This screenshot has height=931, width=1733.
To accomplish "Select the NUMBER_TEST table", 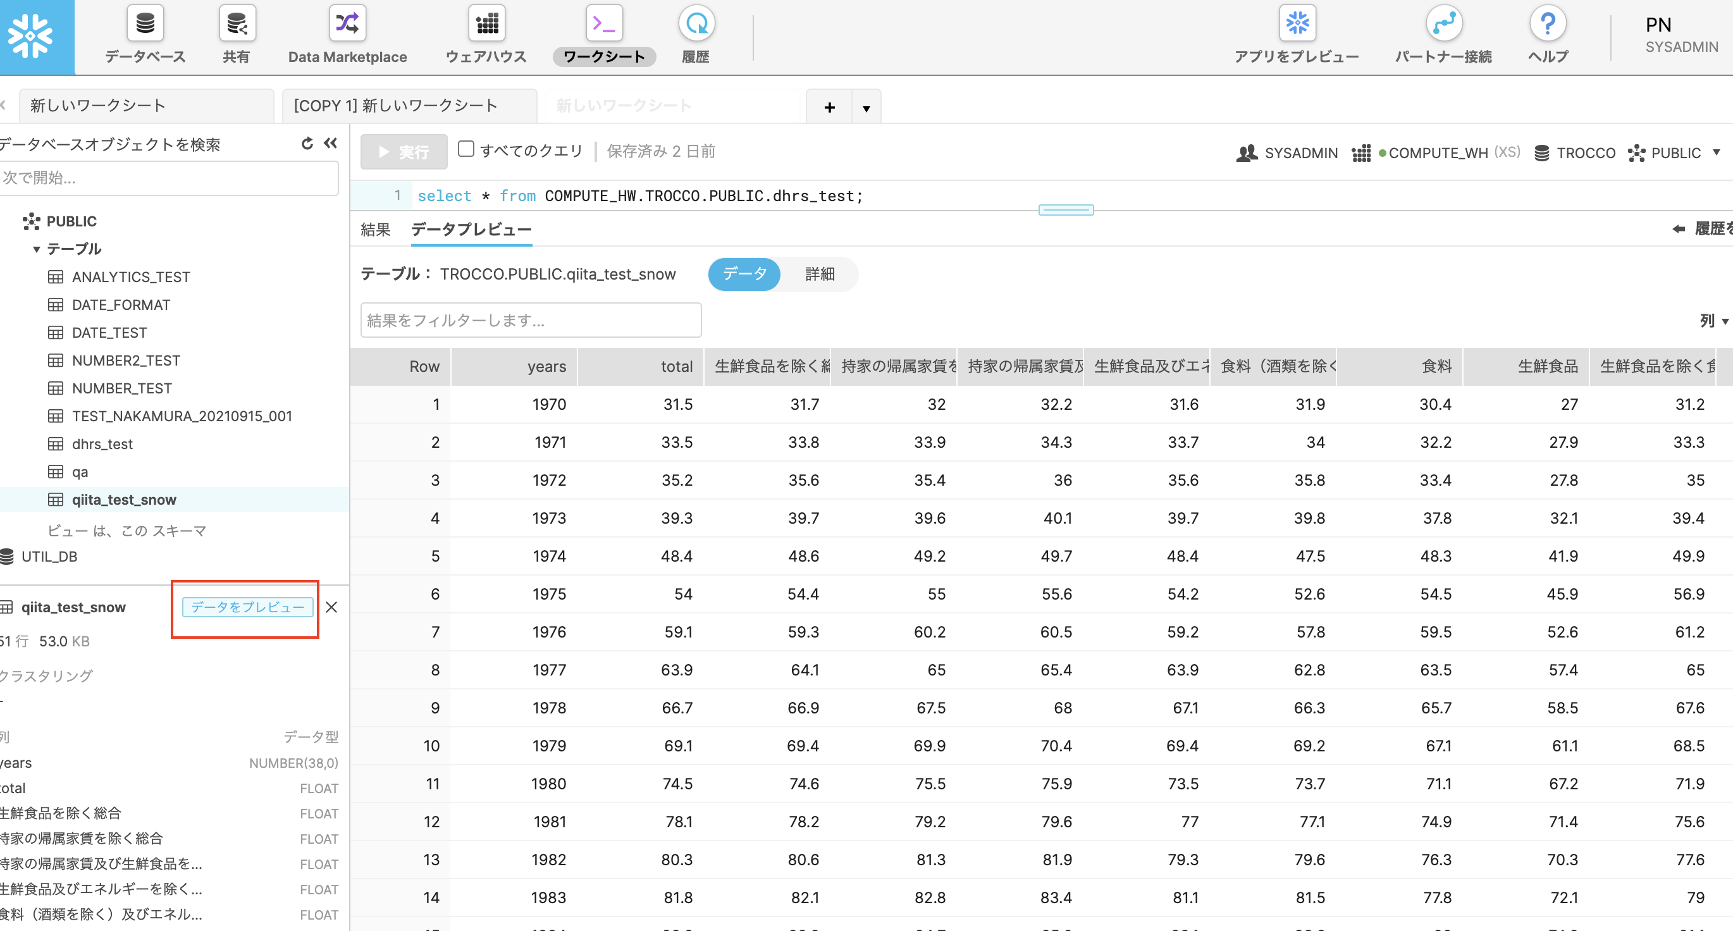I will tap(122, 388).
